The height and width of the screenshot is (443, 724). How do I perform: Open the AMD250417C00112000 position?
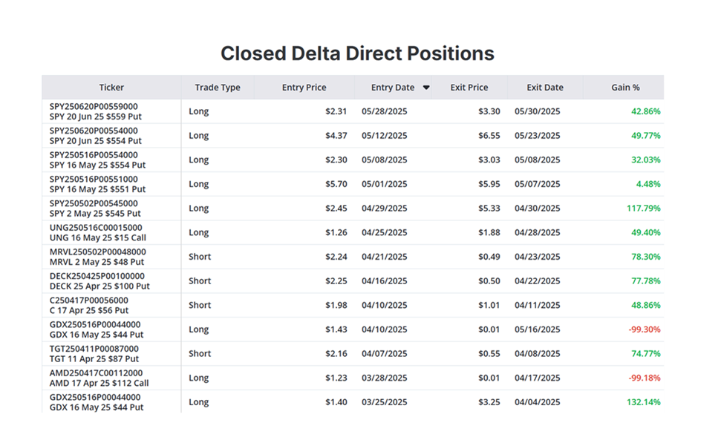click(96, 373)
